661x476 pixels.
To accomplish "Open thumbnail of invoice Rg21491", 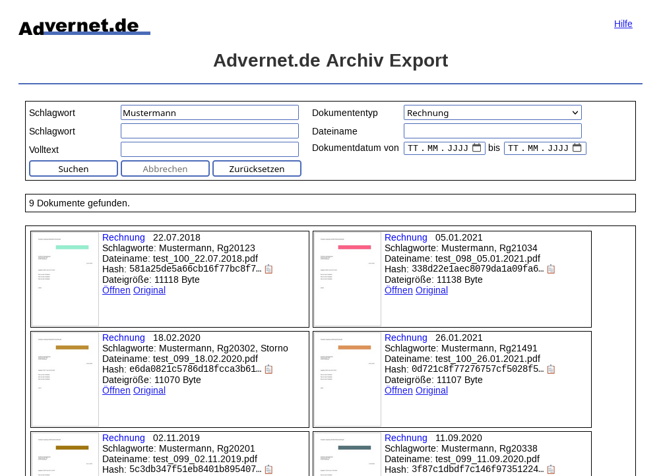I will click(348, 380).
